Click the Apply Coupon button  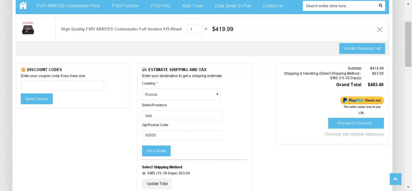tap(37, 99)
